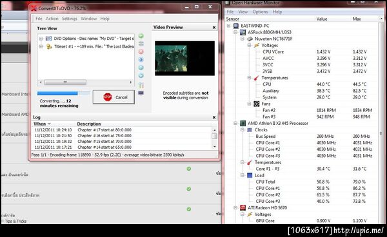387x237 pixels.
Task: Collapse the Nuvoton Voltages group
Action: tap(249, 45)
